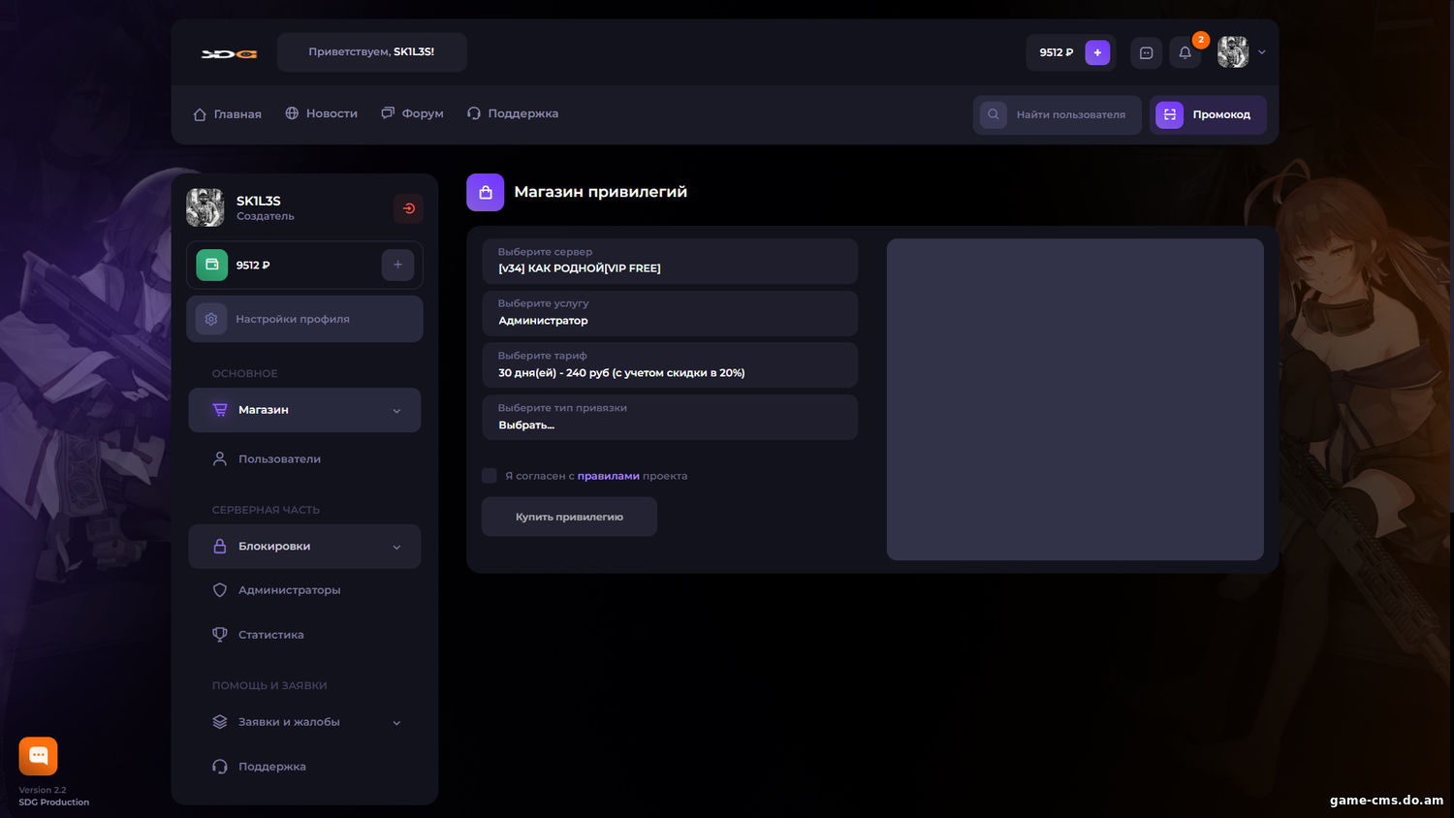The height and width of the screenshot is (818, 1454).
Task: Click the red logout icon beside SK1L3S
Action: 408,208
